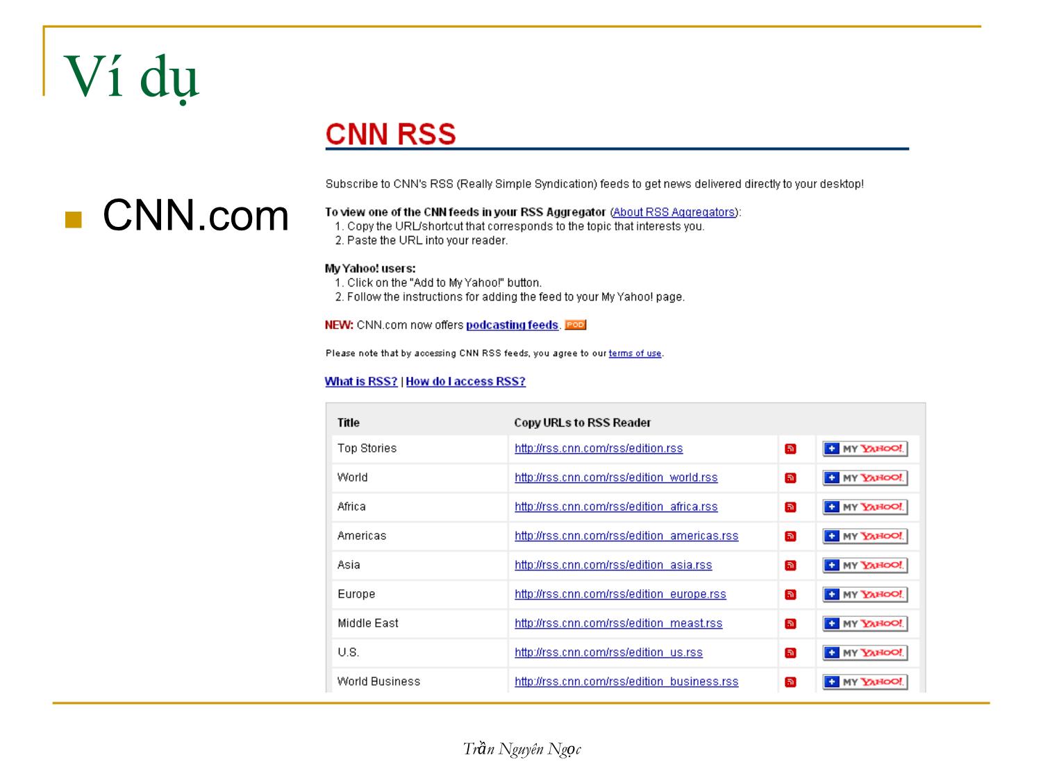Click the Trần Nguyên Ngọc footer text

[522, 749]
